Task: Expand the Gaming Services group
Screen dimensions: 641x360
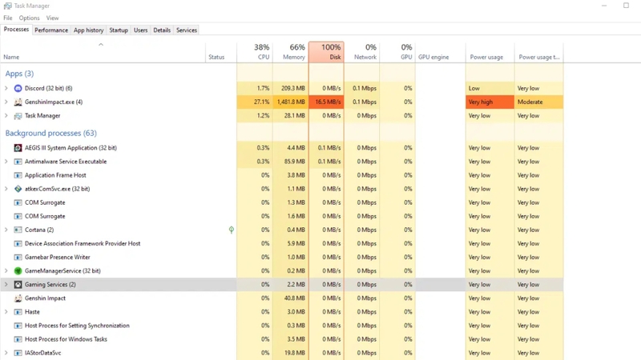Action: pyautogui.click(x=6, y=285)
